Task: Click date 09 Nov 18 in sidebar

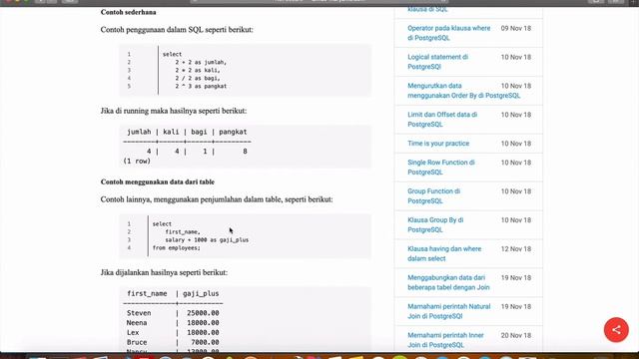Action: 516,29
